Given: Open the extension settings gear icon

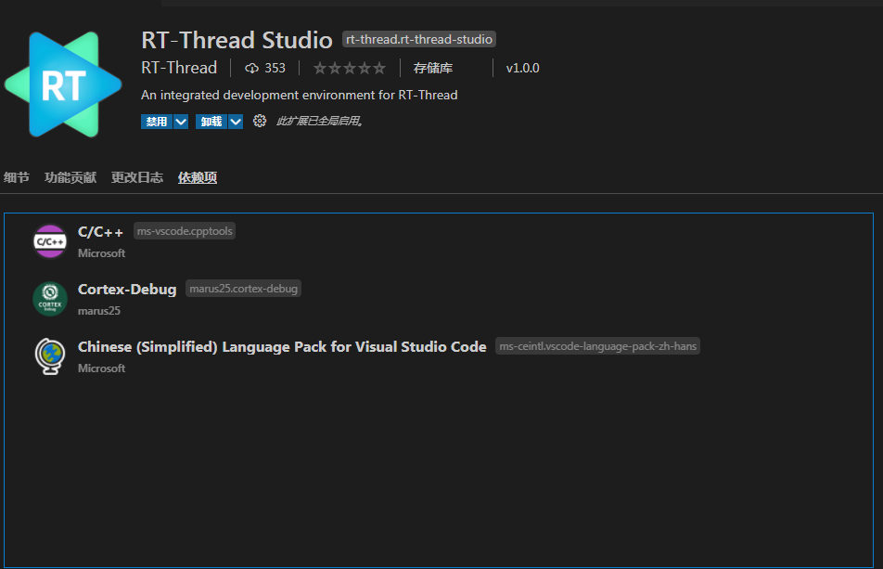Looking at the screenshot, I should [x=259, y=121].
